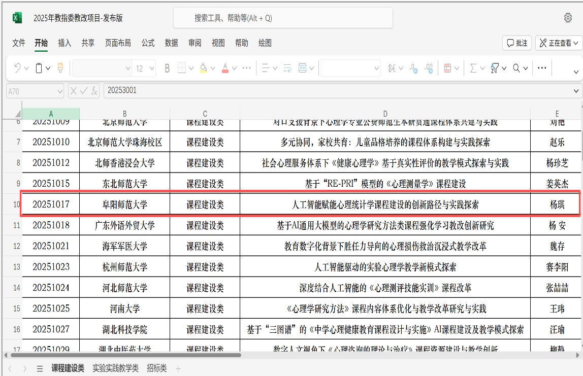Click the AutoSum sigma icon
This screenshot has width=583, height=376.
[x=473, y=68]
